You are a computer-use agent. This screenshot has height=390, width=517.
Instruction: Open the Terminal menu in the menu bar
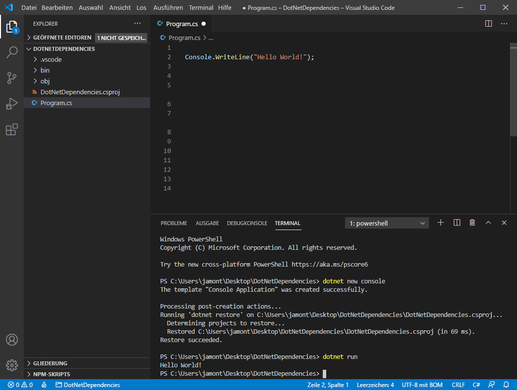tap(201, 7)
